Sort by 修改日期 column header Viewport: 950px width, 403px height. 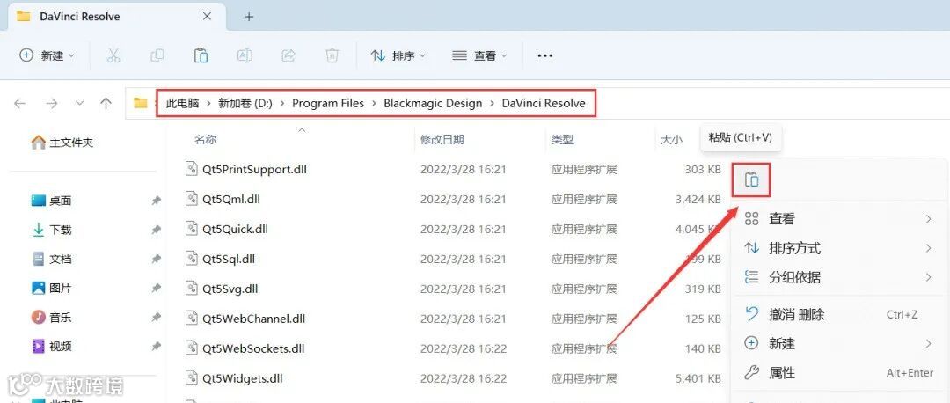tap(442, 139)
